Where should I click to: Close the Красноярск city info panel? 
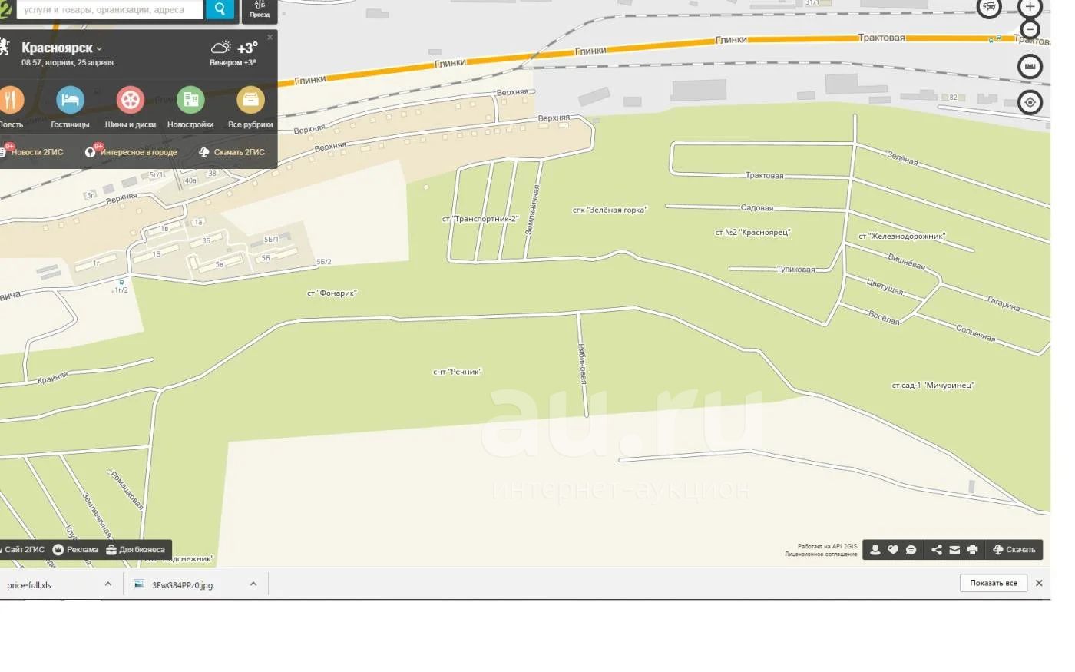270,37
